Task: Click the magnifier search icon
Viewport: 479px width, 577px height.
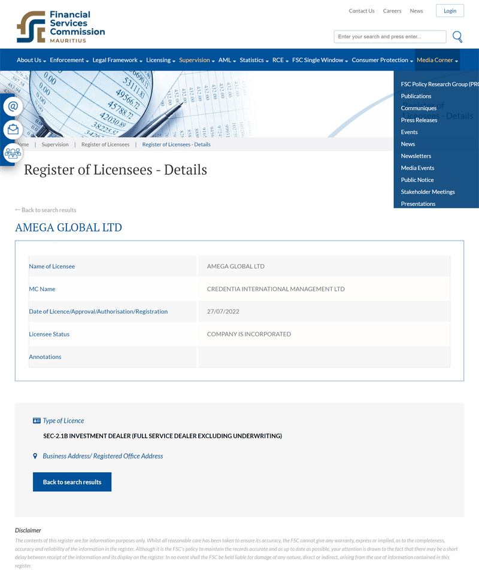Action: tap(457, 37)
